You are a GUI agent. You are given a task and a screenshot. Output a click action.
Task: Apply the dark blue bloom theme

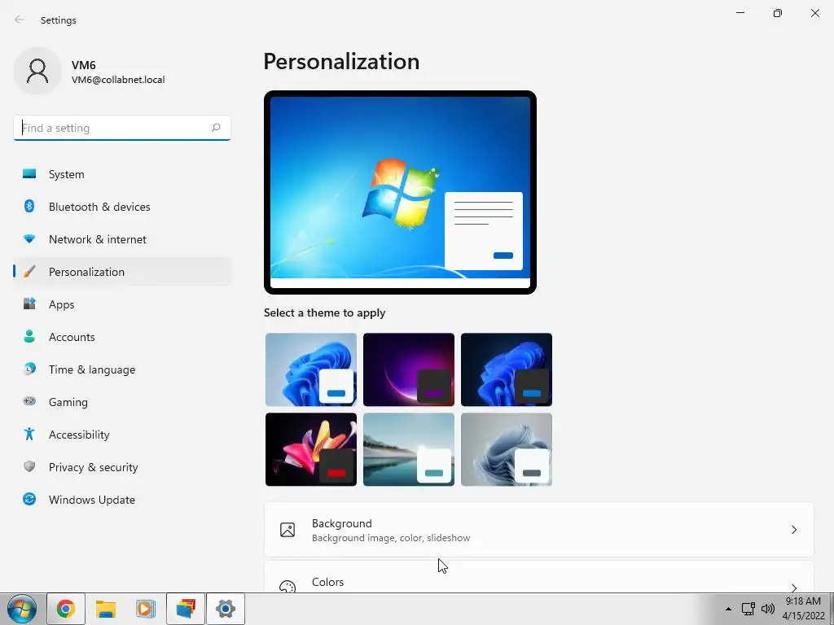(507, 369)
